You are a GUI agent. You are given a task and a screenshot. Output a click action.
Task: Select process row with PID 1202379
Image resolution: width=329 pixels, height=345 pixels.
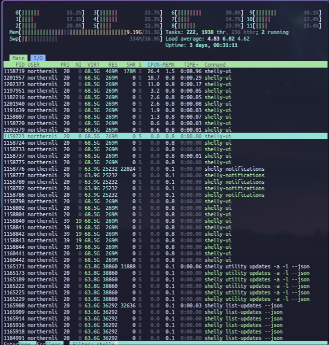[x=165, y=130]
